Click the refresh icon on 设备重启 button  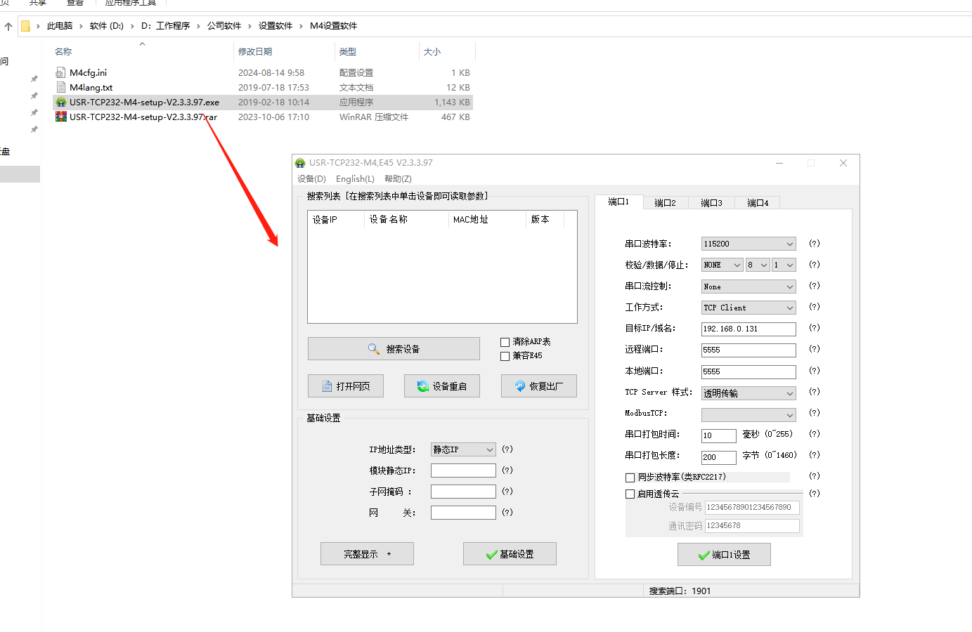pyautogui.click(x=422, y=386)
